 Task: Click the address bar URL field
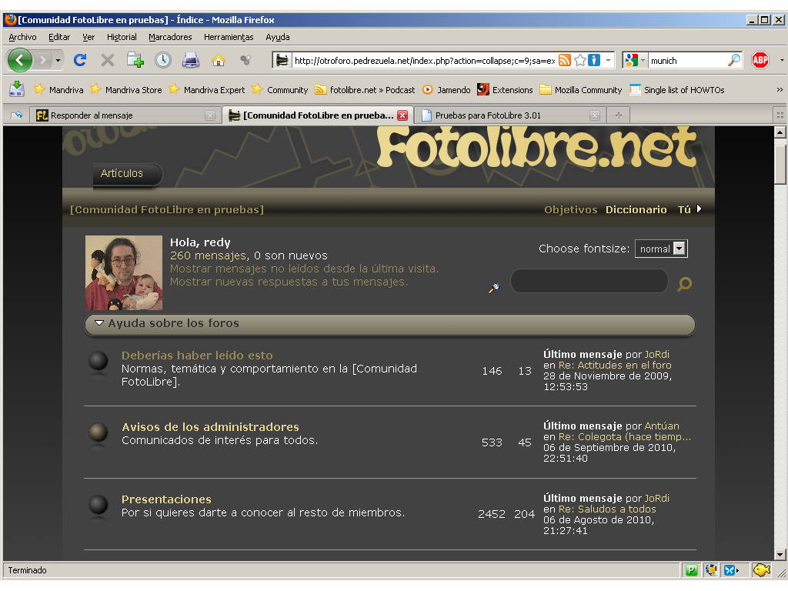(424, 60)
